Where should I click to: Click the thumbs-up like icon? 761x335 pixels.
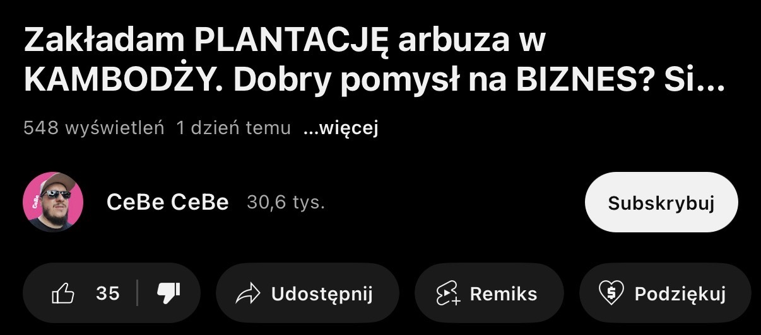tap(63, 293)
